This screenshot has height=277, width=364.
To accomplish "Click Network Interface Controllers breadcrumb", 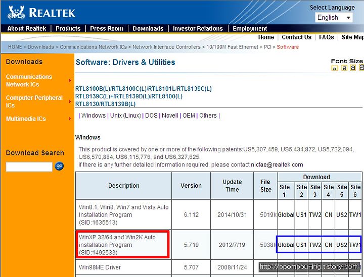I will point(166,47).
